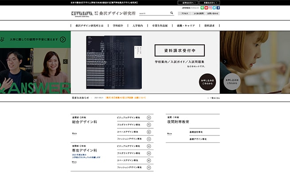Click circular お申し込みはこちらから button

click(x=207, y=81)
